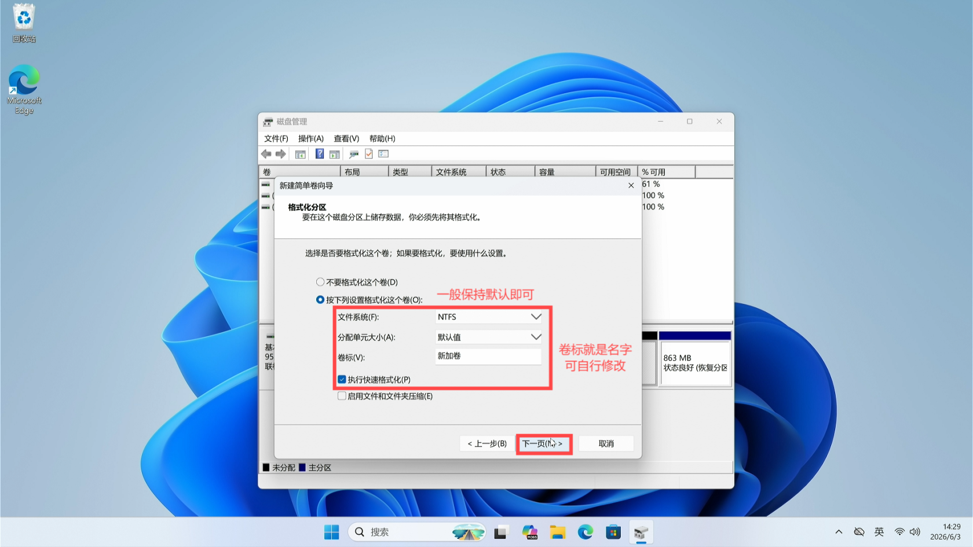This screenshot has width=973, height=547.
Task: Close the New Simple Volume Wizard dialog
Action: [x=631, y=186]
